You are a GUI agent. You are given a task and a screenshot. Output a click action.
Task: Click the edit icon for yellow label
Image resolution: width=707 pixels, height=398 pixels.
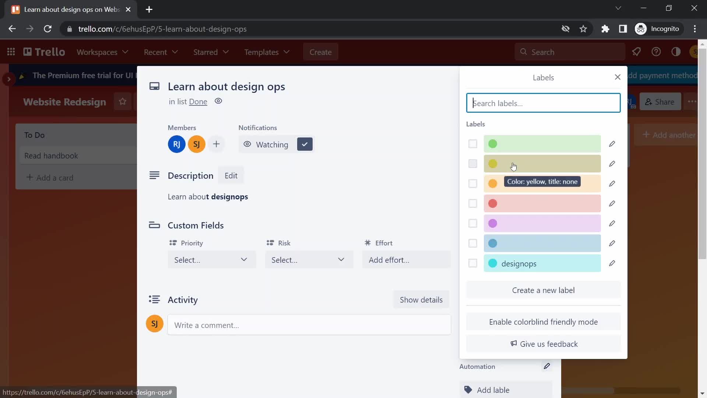pos(612,164)
